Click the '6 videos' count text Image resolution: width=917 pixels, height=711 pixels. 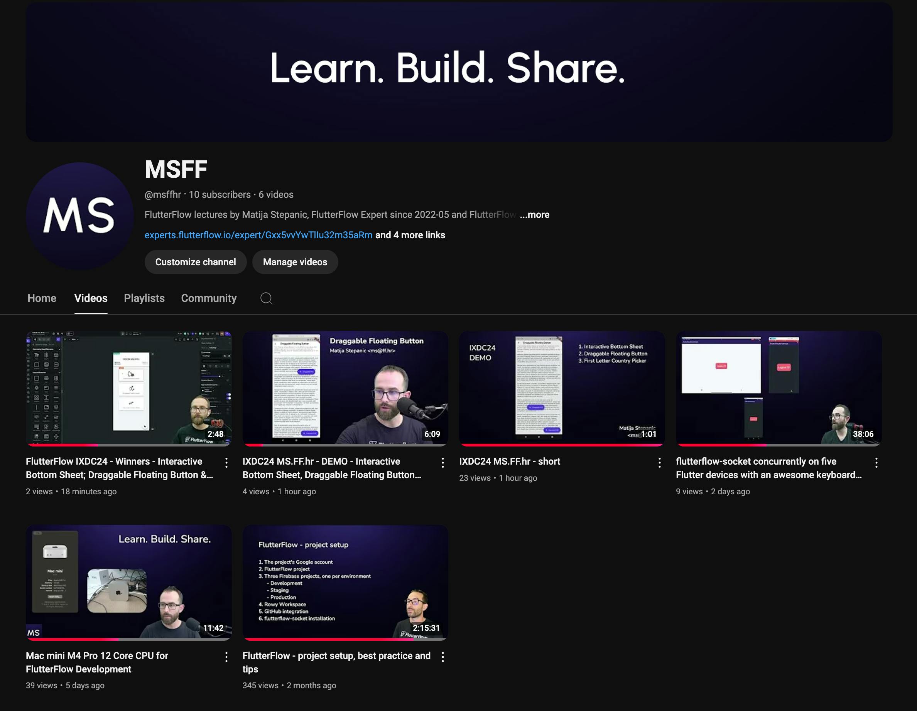(276, 194)
